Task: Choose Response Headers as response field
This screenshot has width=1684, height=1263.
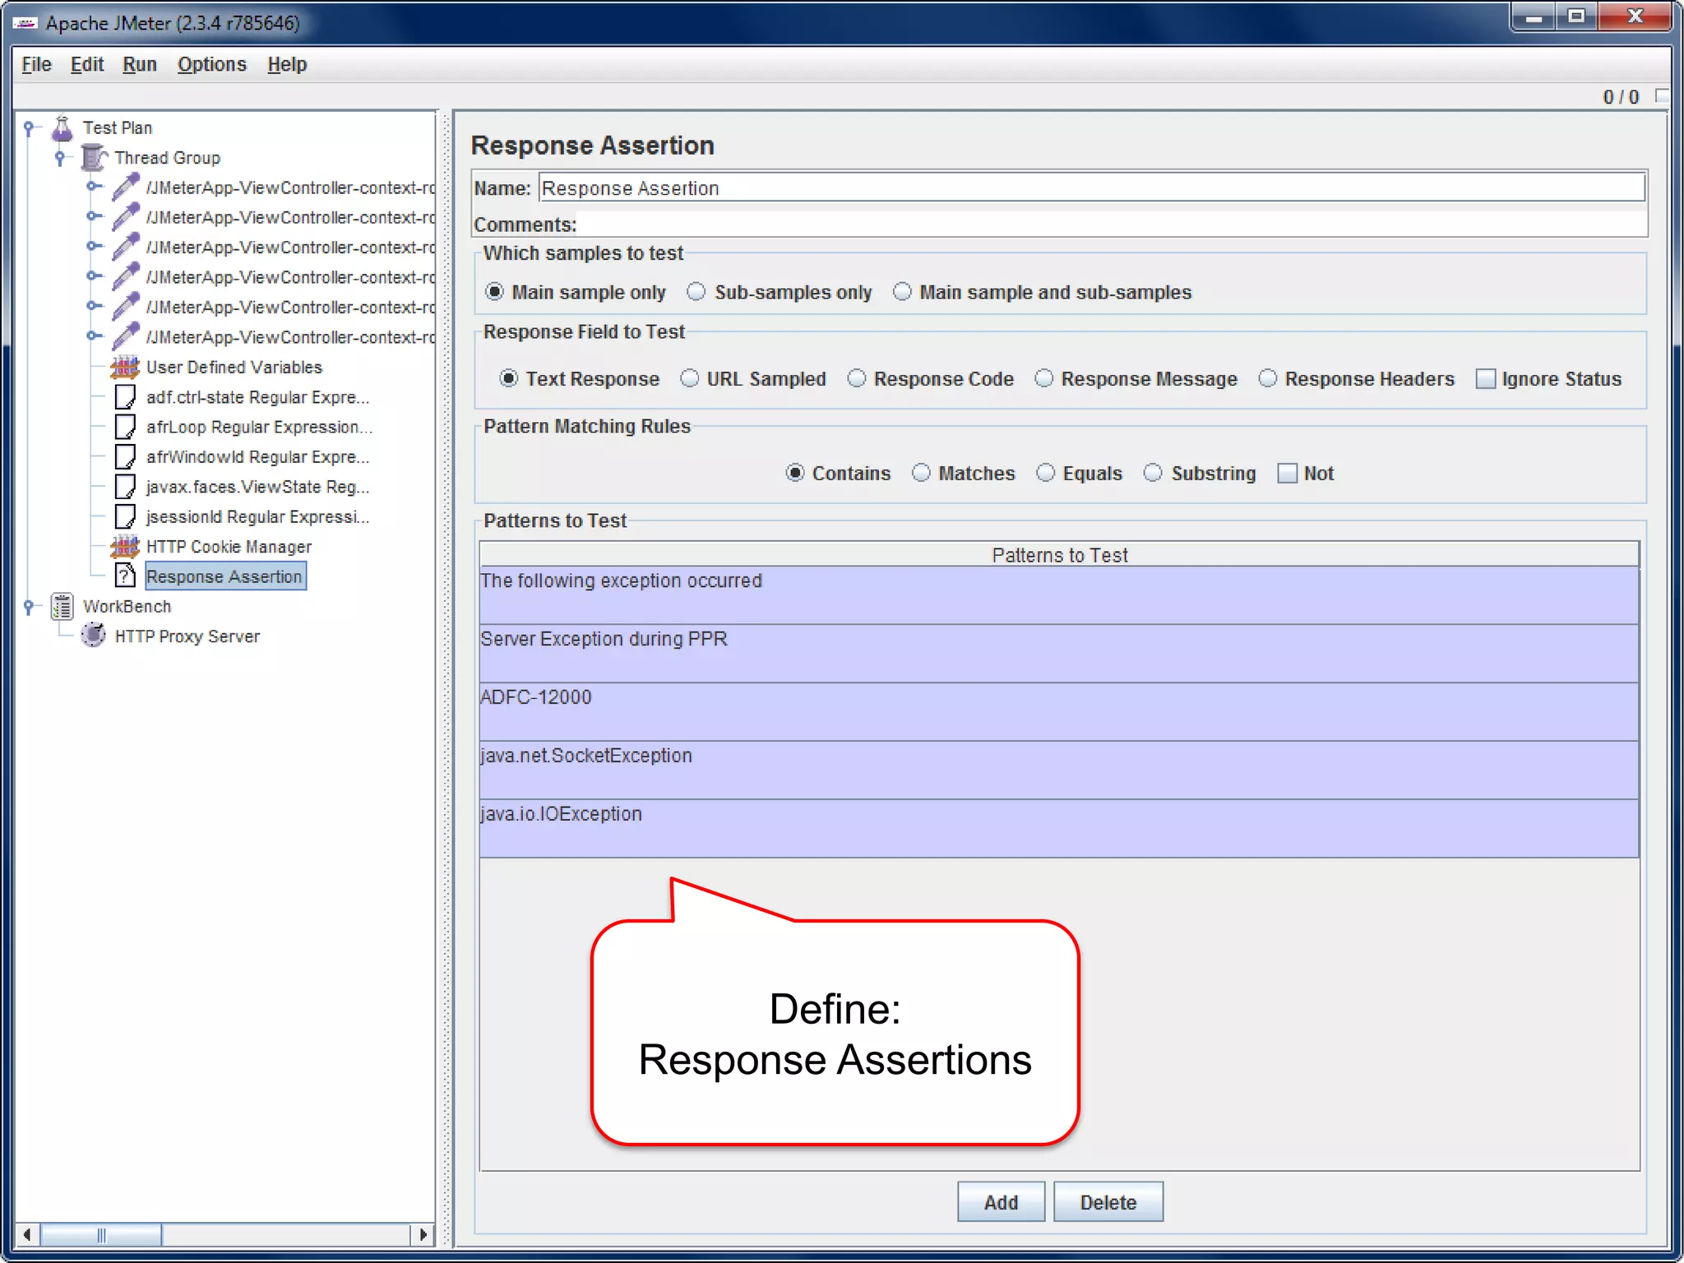Action: pos(1268,378)
